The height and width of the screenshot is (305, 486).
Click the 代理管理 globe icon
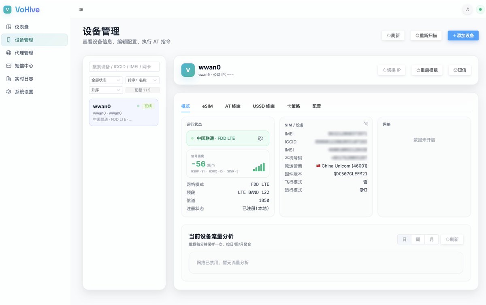[x=9, y=53]
